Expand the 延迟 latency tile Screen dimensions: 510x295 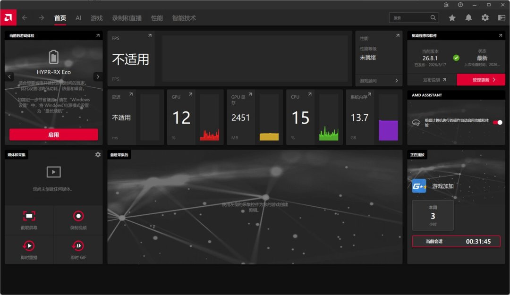coord(131,94)
